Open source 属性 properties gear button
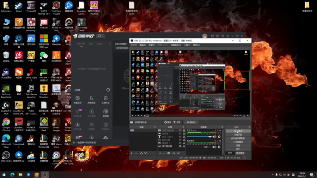Image resolution: width=317 pixels, height=178 pixels. (168, 122)
